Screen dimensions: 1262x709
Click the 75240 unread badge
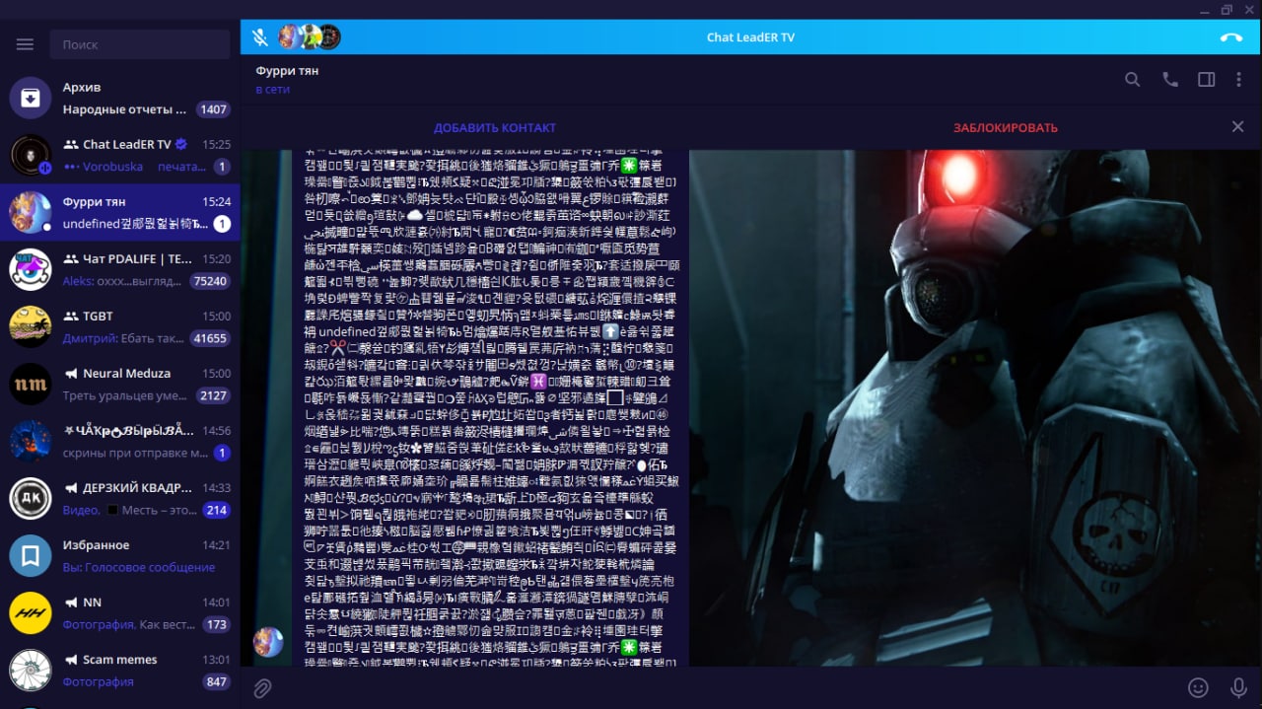(210, 281)
